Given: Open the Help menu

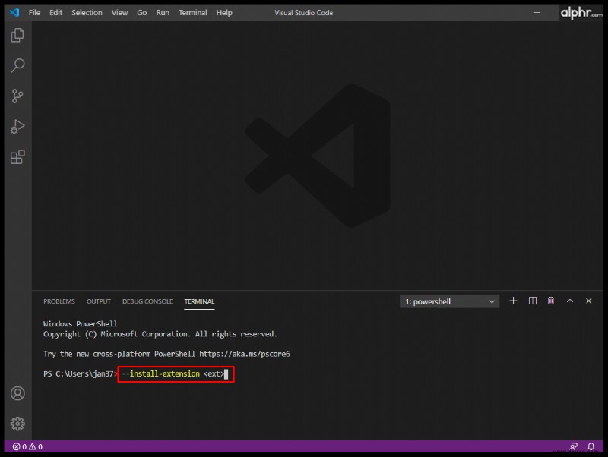Looking at the screenshot, I should pyautogui.click(x=224, y=13).
